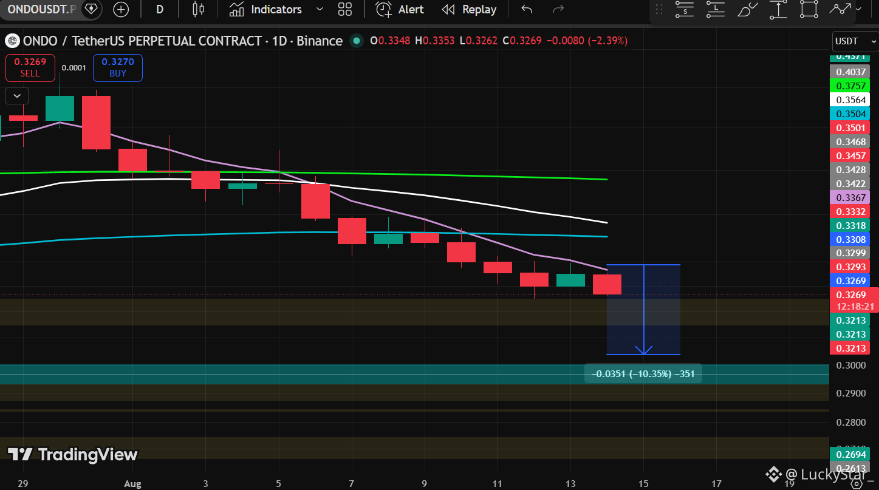Open the layout setup grid icon
Viewport: 879px width, 490px height.
tap(345, 9)
